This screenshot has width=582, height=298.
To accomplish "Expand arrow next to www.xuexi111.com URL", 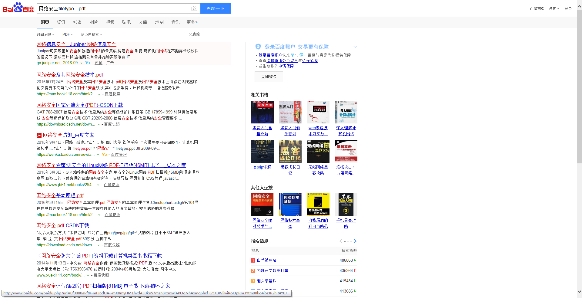I will [88, 276].
